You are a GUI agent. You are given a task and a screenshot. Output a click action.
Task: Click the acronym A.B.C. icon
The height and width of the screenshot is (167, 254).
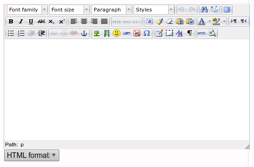click(x=137, y=22)
